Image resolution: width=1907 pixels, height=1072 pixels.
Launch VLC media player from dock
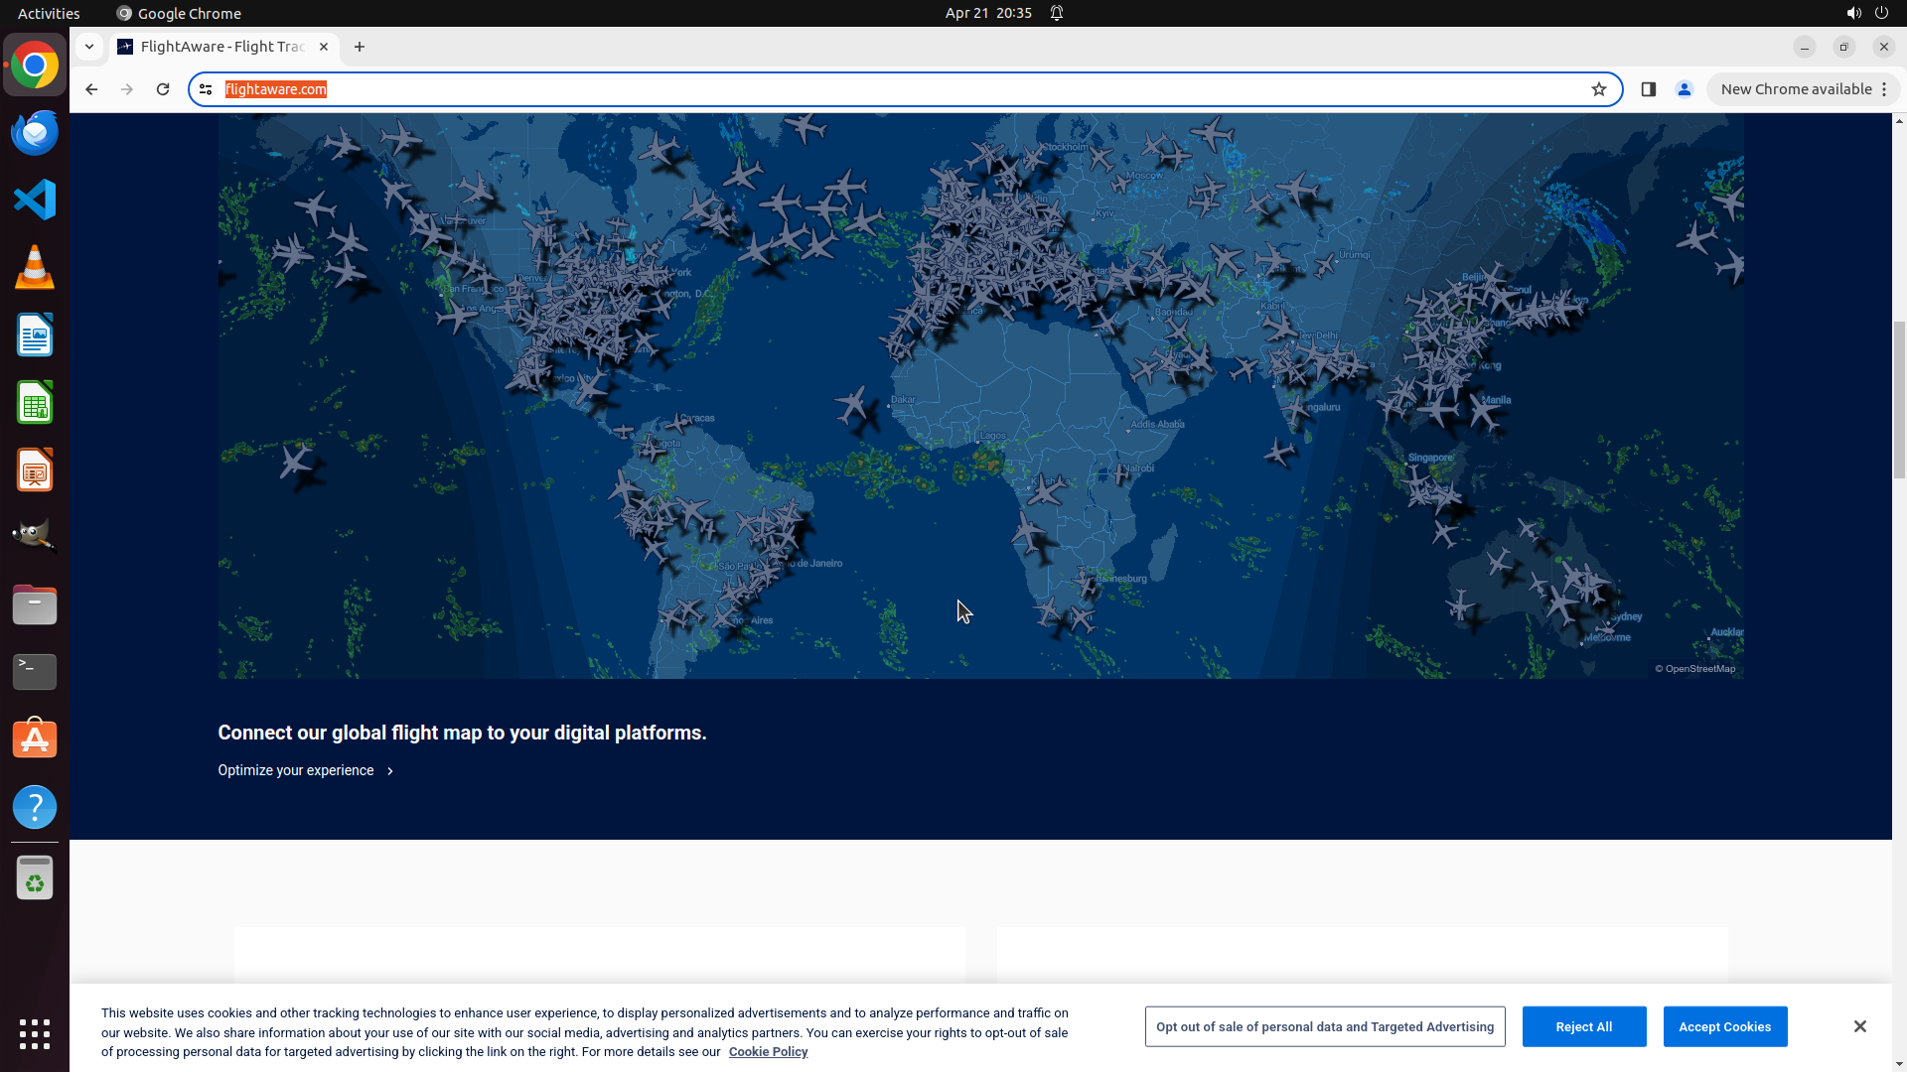(35, 268)
